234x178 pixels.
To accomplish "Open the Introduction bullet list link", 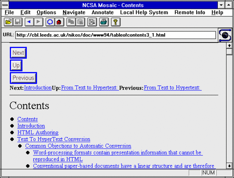I will [31, 126].
